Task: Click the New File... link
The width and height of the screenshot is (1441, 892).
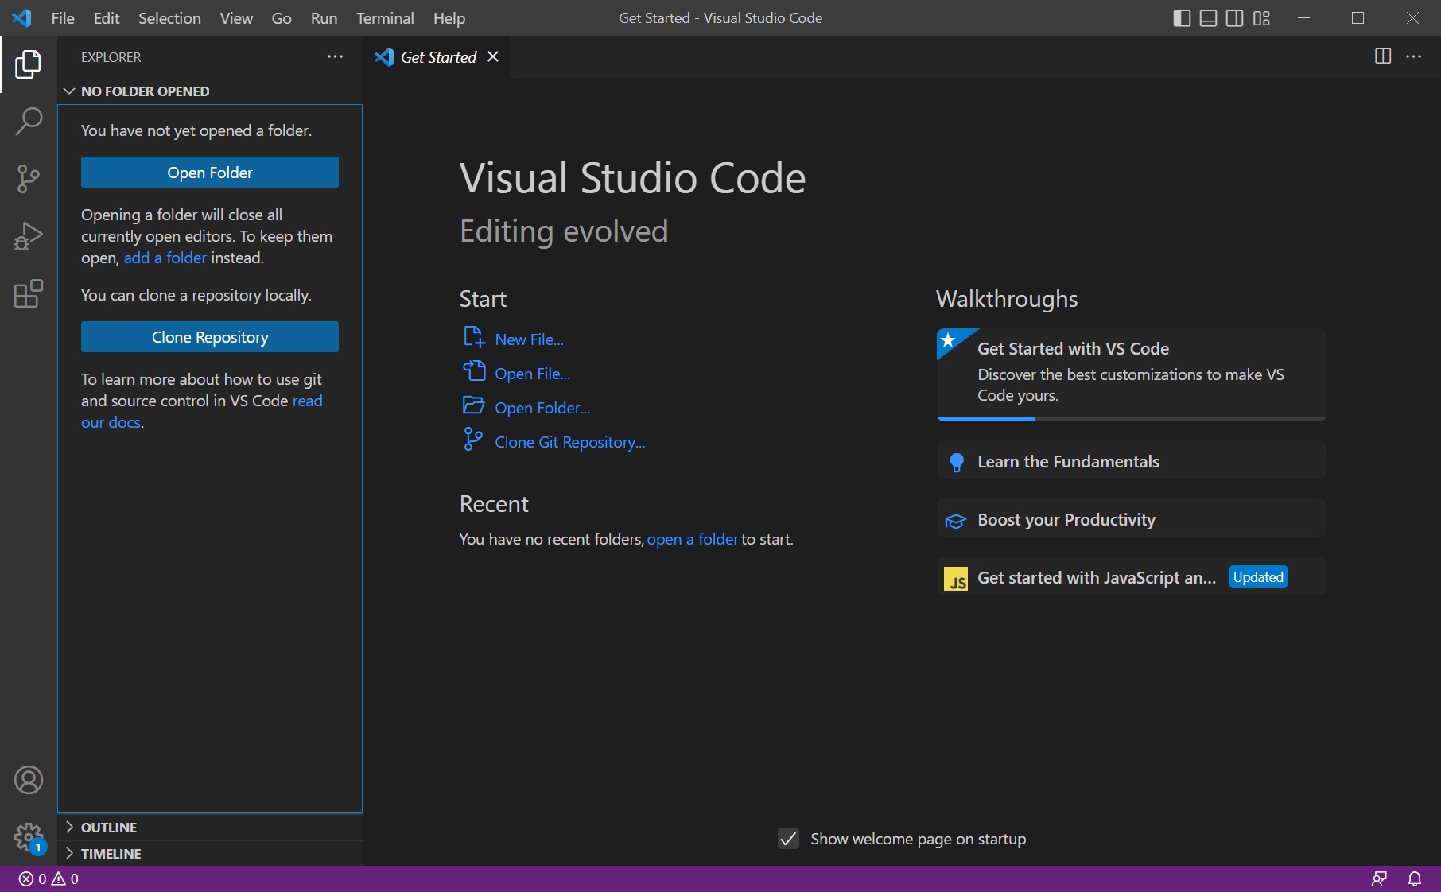Action: (529, 339)
